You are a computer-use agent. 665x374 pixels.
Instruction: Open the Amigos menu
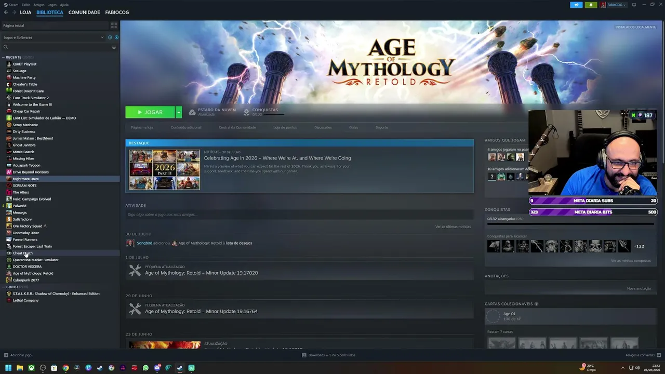click(39, 5)
